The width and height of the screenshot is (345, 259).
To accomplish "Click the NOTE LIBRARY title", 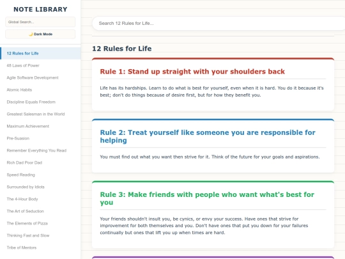I will click(40, 9).
